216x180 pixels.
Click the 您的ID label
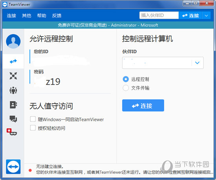(x=41, y=51)
